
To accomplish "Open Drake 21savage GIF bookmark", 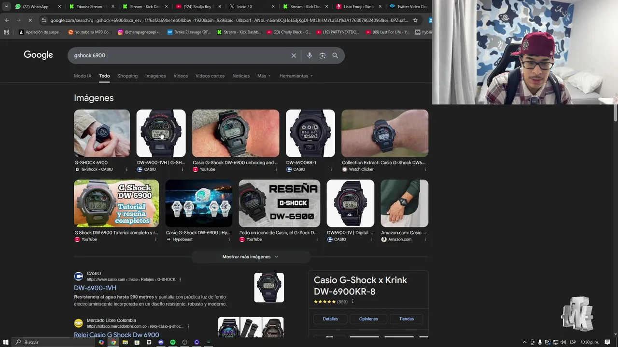I will pyautogui.click(x=189, y=32).
